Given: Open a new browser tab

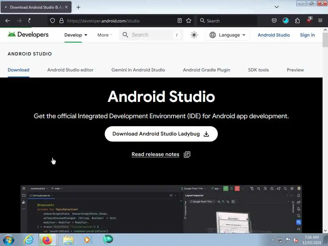Looking at the screenshot, I should point(78,7).
